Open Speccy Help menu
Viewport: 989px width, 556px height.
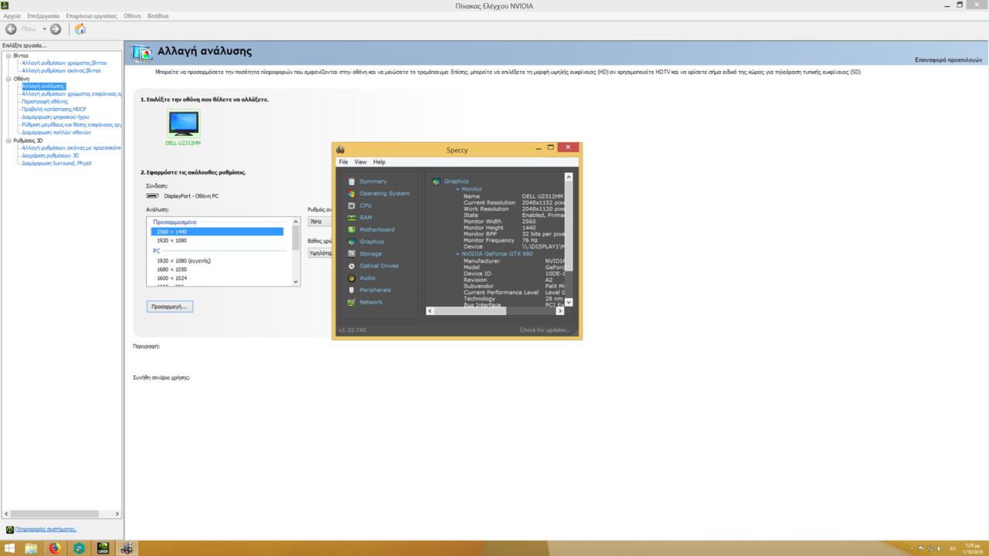click(379, 162)
